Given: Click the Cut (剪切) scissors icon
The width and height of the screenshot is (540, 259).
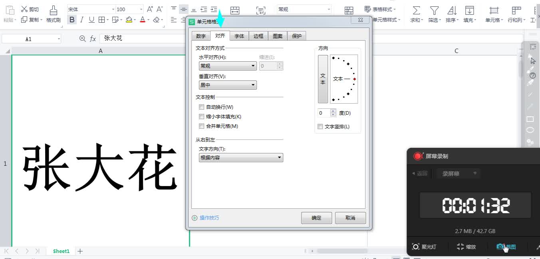Looking at the screenshot, I should click(x=24, y=9).
